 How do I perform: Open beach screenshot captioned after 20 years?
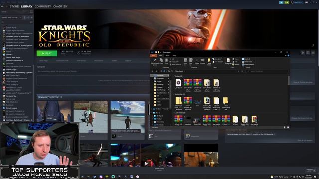[x=128, y=117]
